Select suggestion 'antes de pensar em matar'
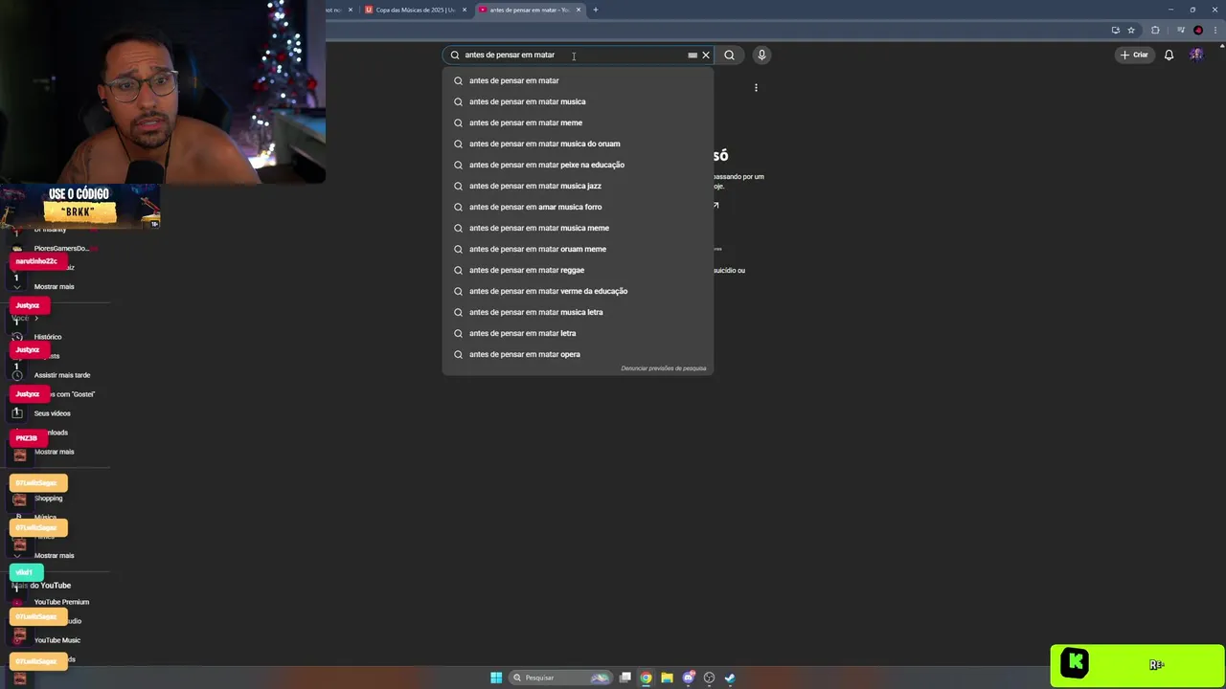The image size is (1226, 689). 578,80
